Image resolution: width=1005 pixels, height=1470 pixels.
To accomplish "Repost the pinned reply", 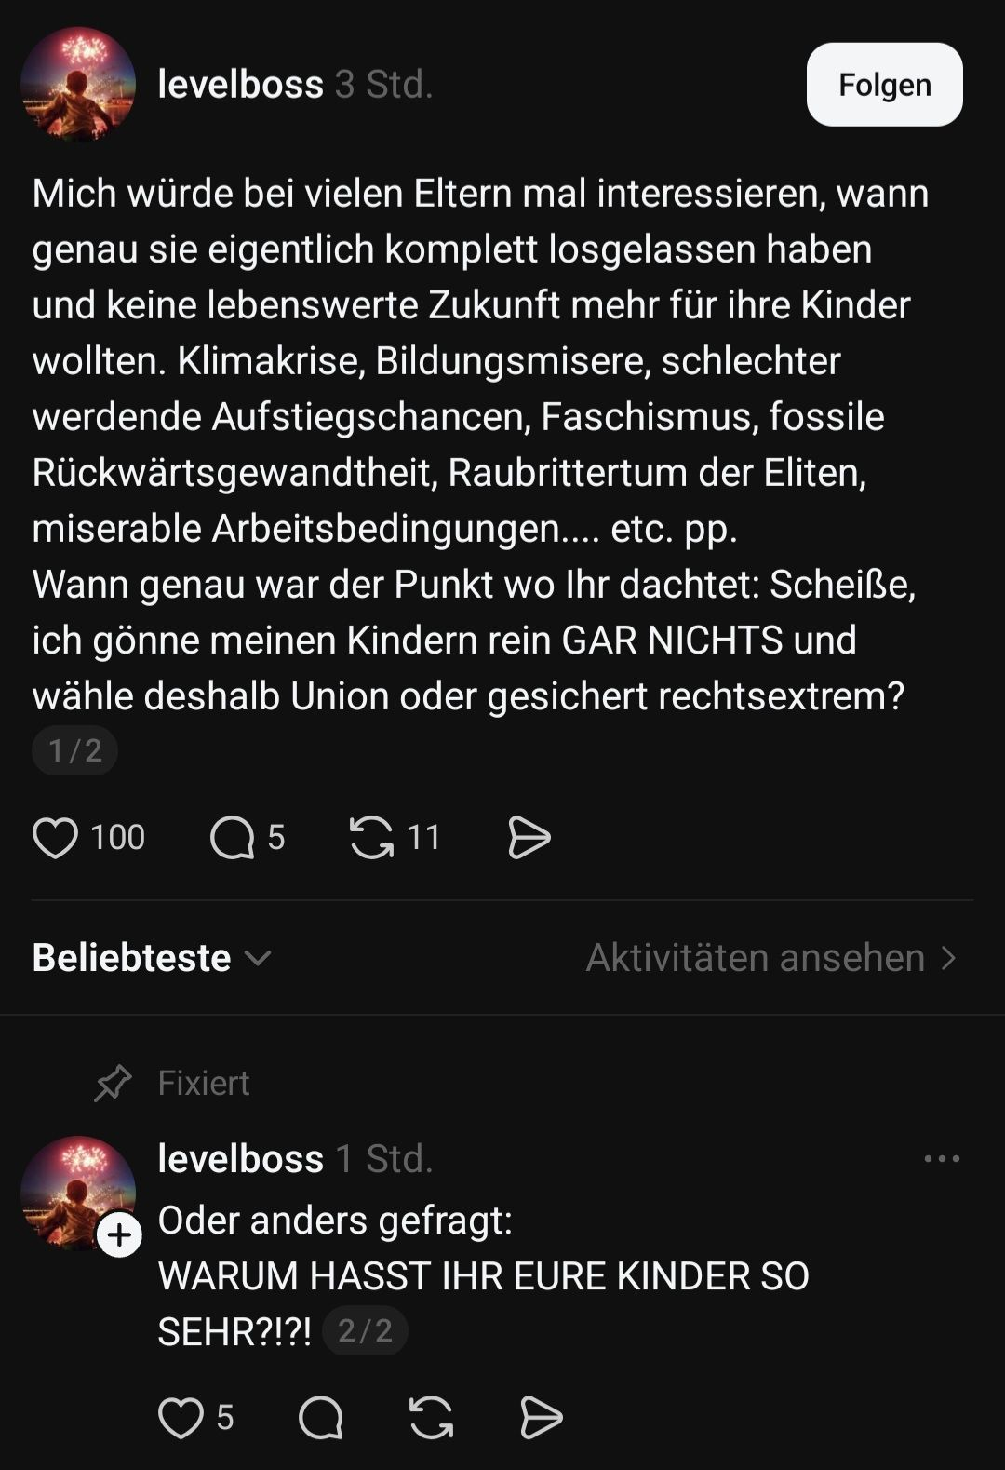I will (431, 1418).
